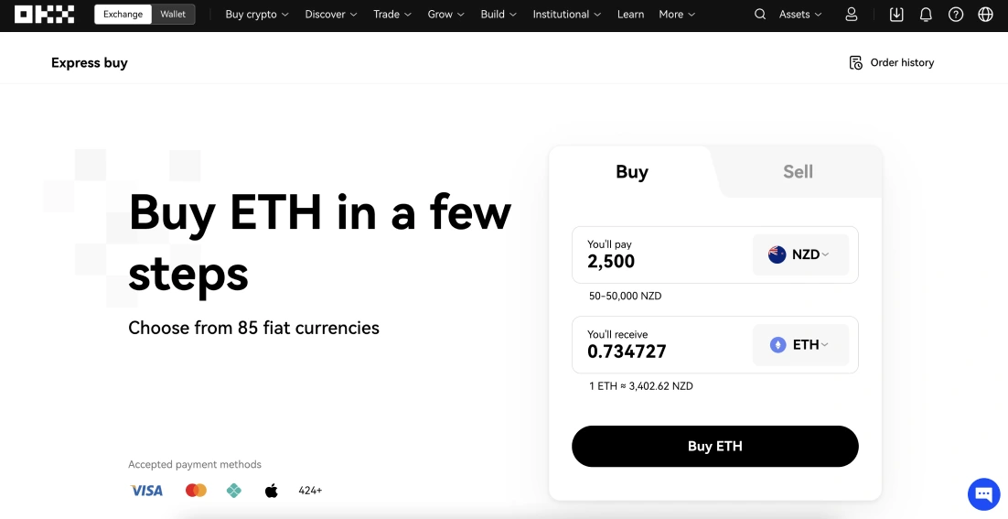This screenshot has width=1008, height=519.
Task: Click the OKX logo
Action: tap(44, 14)
